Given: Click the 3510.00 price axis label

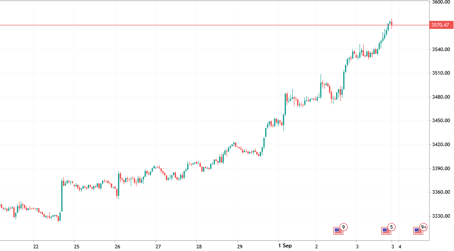Looking at the screenshot, I should 441,73.
